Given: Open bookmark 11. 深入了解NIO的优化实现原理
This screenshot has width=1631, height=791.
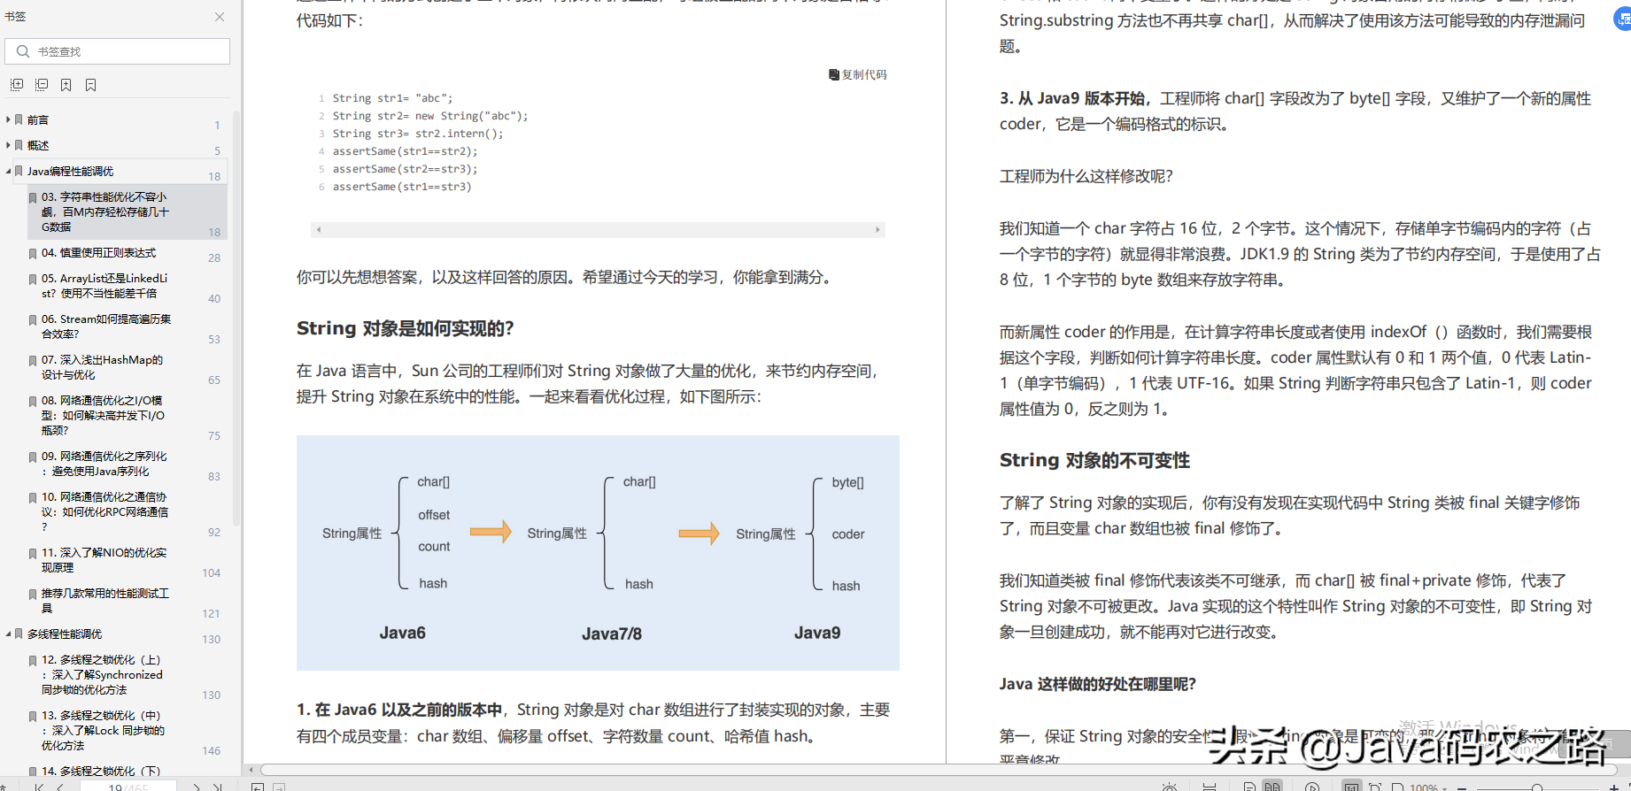Looking at the screenshot, I should pyautogui.click(x=104, y=559).
